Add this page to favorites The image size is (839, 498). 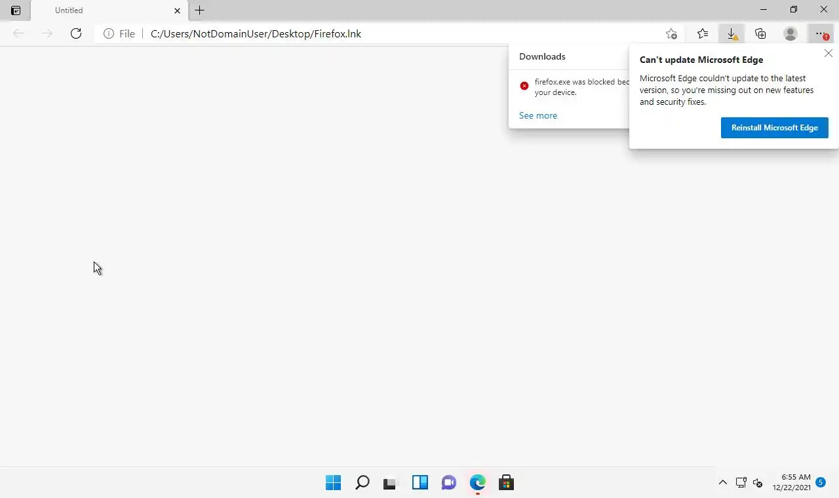tap(671, 33)
